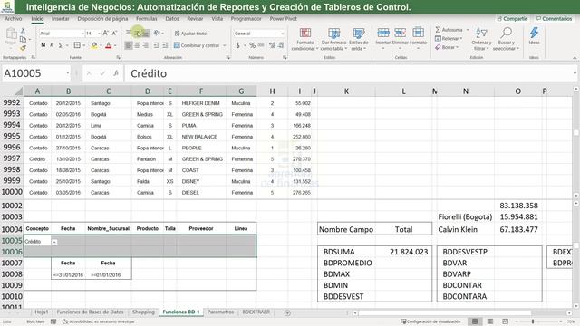Toggle Ajustar texto wrap text
This screenshot has height=326, width=580.
(x=190, y=34)
